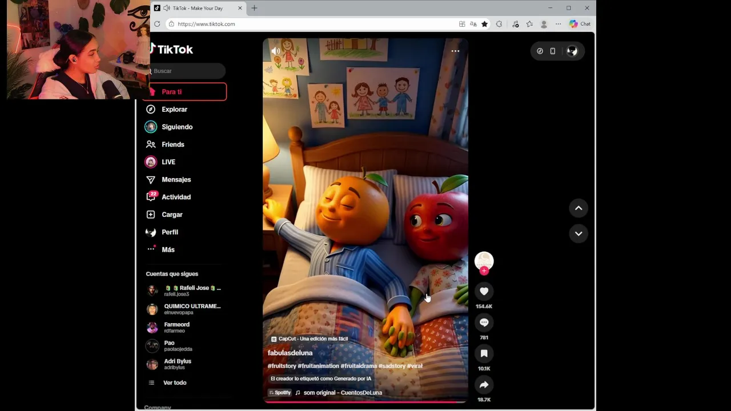Toggle the favorites star for this page
The image size is (731, 411).
[x=484, y=24]
